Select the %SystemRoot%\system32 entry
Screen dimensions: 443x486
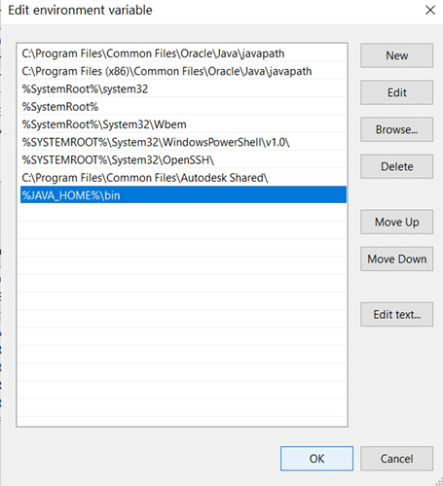tap(183, 88)
